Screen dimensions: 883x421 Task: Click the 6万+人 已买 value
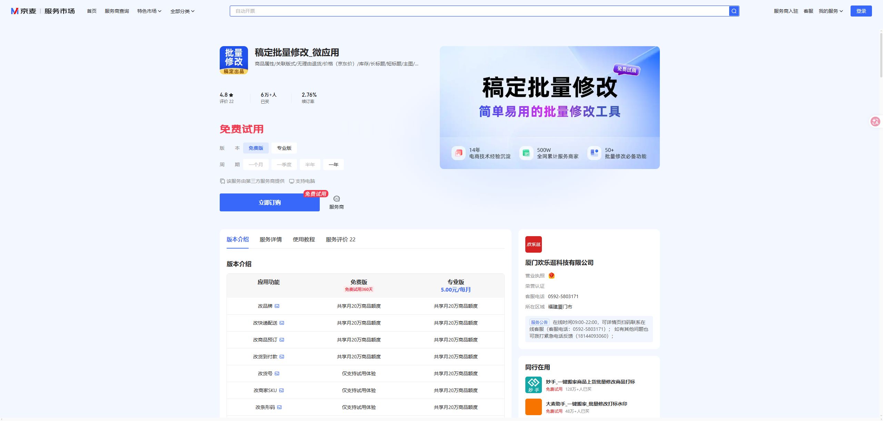point(269,95)
